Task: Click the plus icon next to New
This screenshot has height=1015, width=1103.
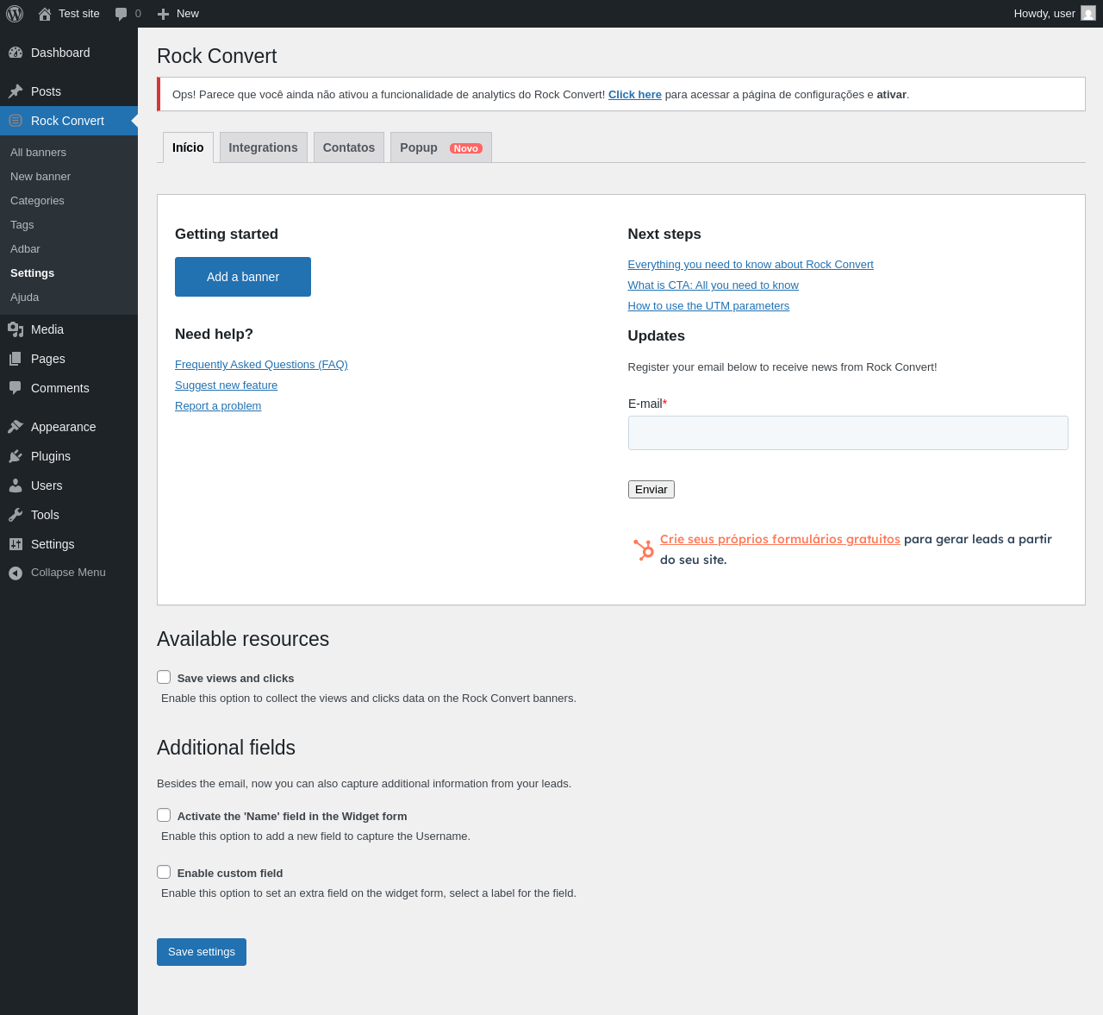Action: coord(163,14)
